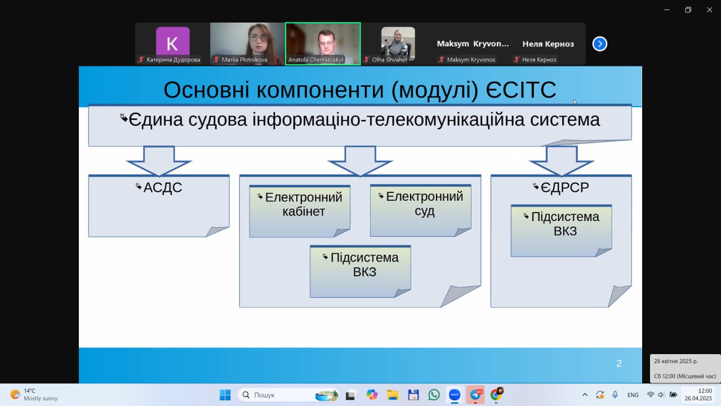The height and width of the screenshot is (406, 721).
Task: Select Mariia Plotnikova video thumbnail
Action: [247, 44]
